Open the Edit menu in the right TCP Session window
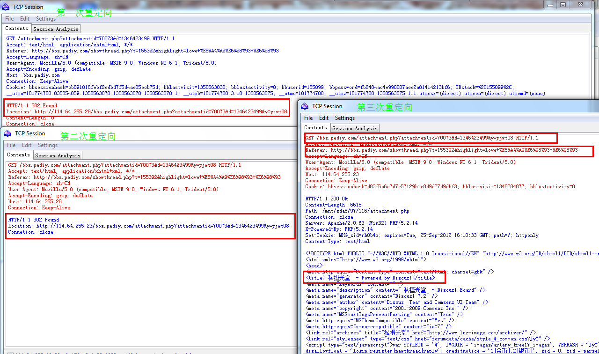The width and height of the screenshot is (599, 354). (324, 118)
